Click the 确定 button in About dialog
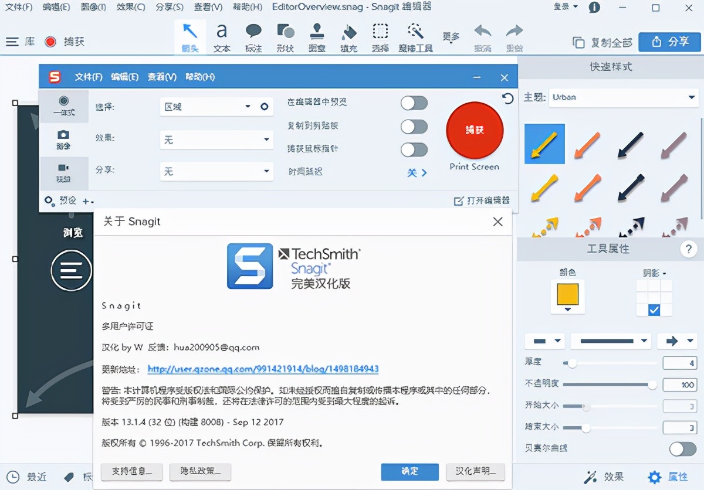Screen dimensions: 704x490 tap(409, 471)
